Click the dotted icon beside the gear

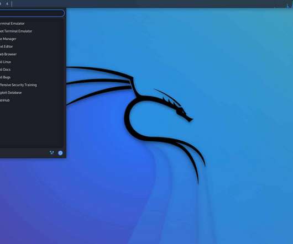click(52, 153)
